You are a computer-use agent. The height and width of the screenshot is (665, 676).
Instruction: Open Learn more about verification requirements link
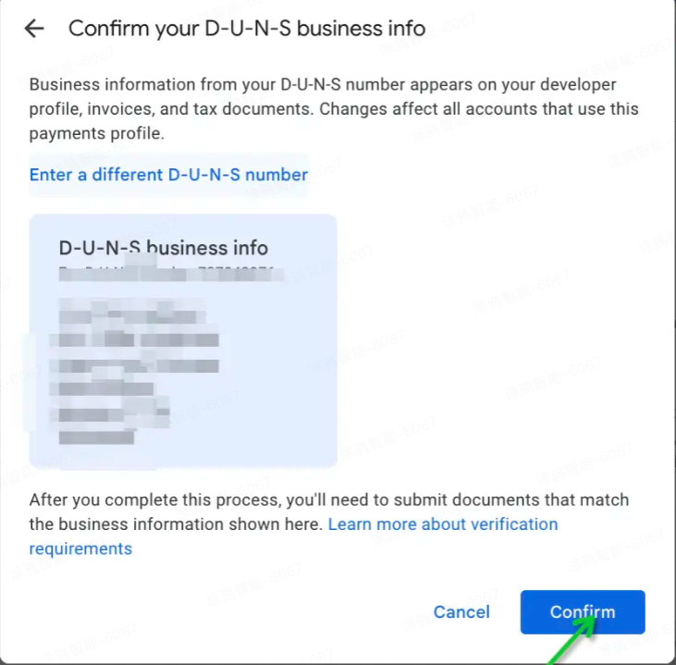[x=293, y=536]
